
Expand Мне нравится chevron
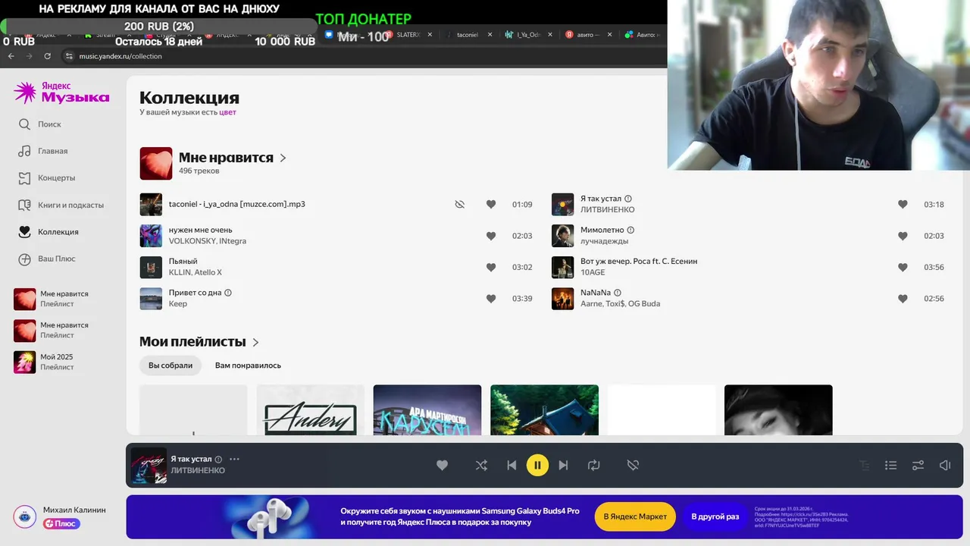coord(283,158)
